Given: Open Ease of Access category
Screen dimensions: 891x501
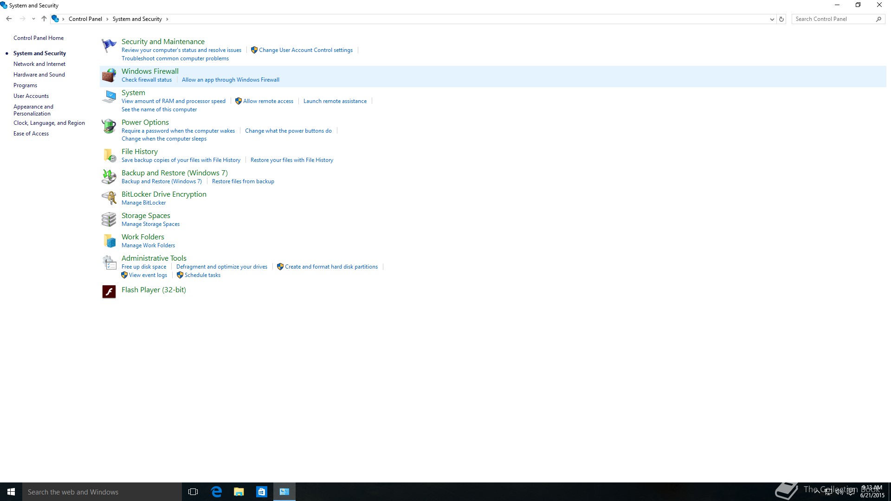Looking at the screenshot, I should (x=31, y=134).
